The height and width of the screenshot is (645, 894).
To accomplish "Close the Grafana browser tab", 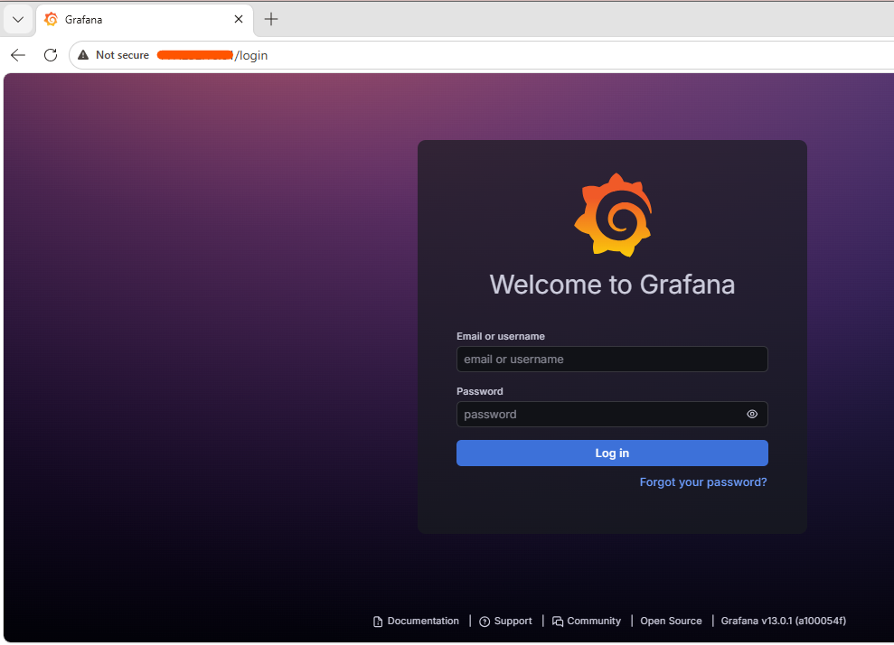I will [239, 19].
